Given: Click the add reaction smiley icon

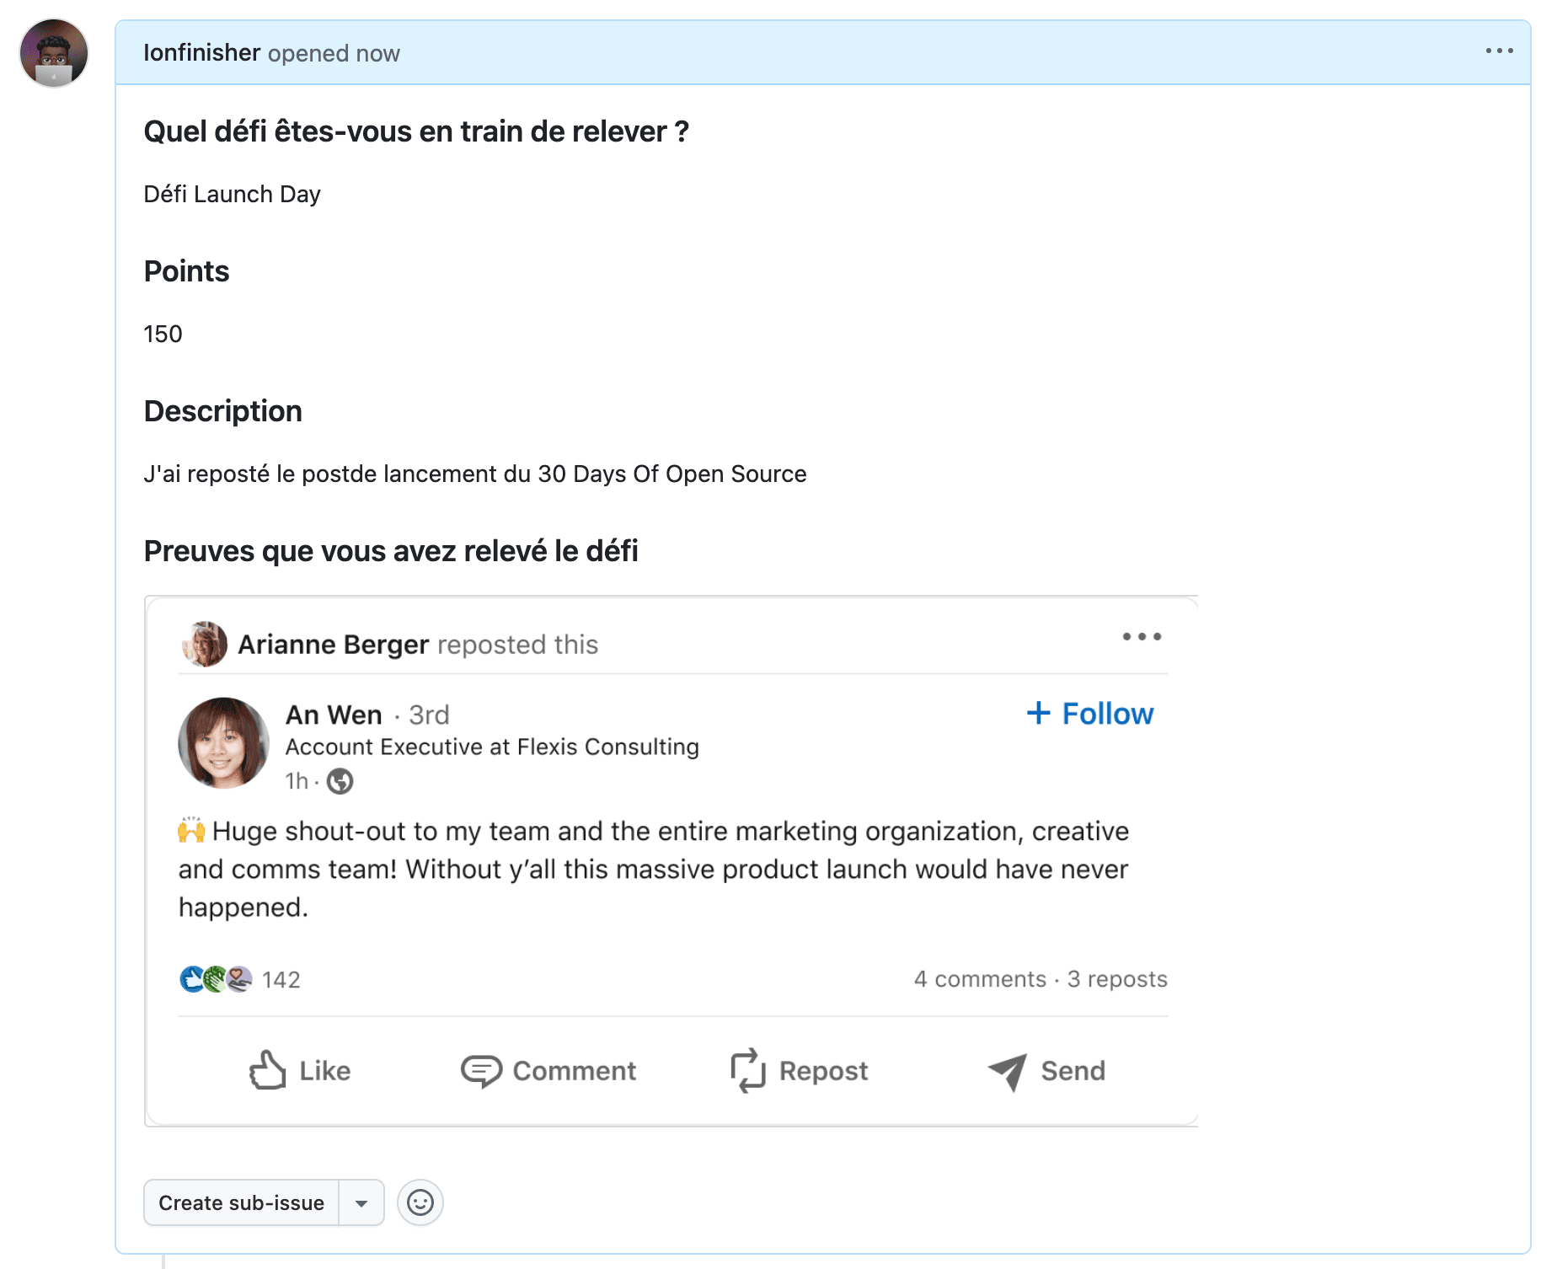Looking at the screenshot, I should (x=420, y=1202).
